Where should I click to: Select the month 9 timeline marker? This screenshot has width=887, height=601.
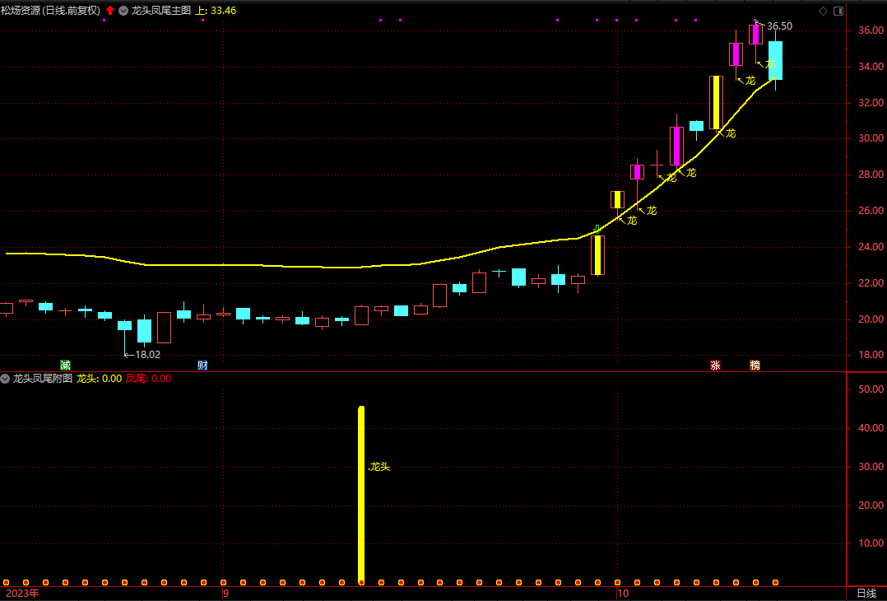pyautogui.click(x=226, y=593)
